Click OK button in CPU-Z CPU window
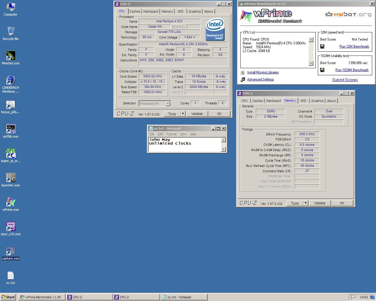 pyautogui.click(x=219, y=114)
